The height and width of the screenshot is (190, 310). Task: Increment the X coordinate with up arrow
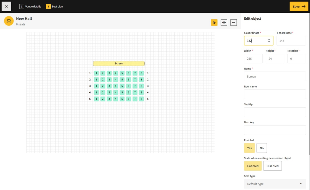pos(269,40)
